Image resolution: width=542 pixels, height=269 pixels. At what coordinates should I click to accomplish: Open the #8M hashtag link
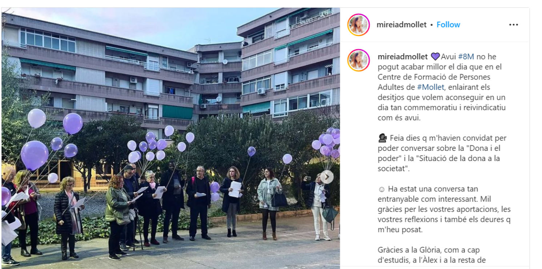(x=466, y=57)
